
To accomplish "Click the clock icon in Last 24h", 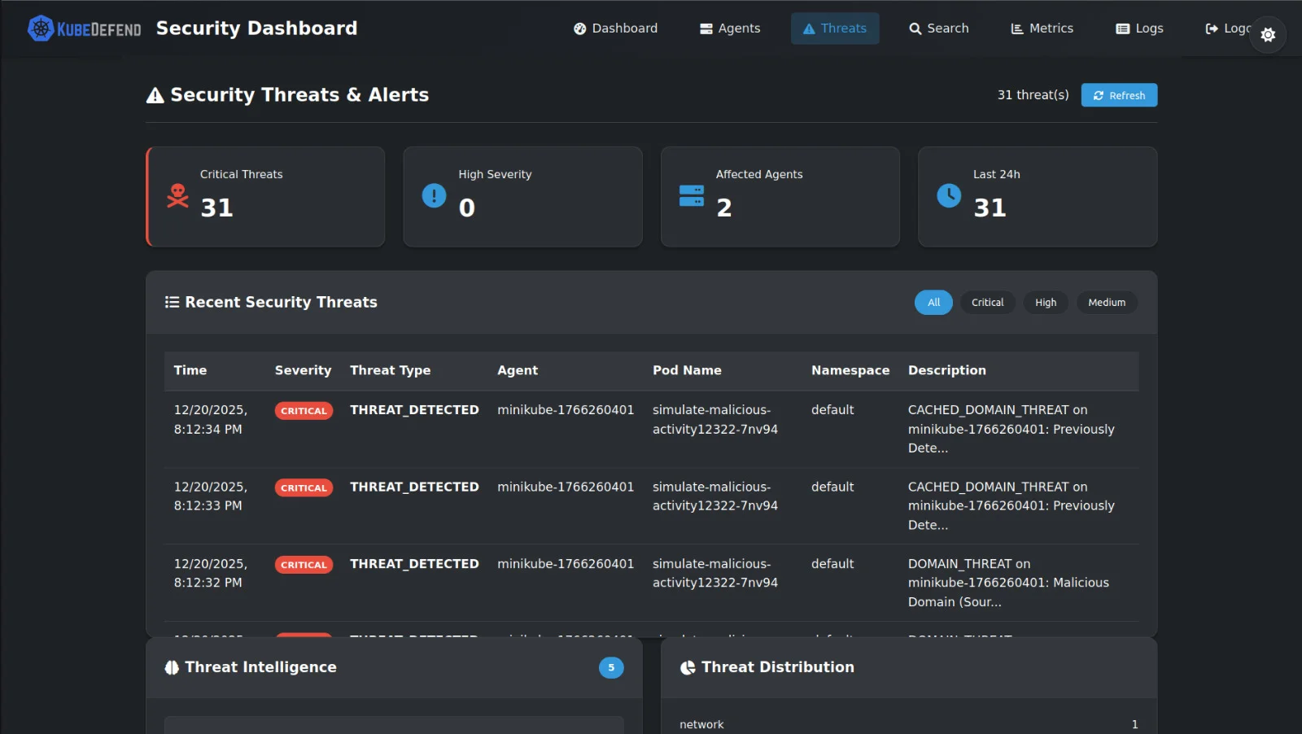I will (949, 196).
